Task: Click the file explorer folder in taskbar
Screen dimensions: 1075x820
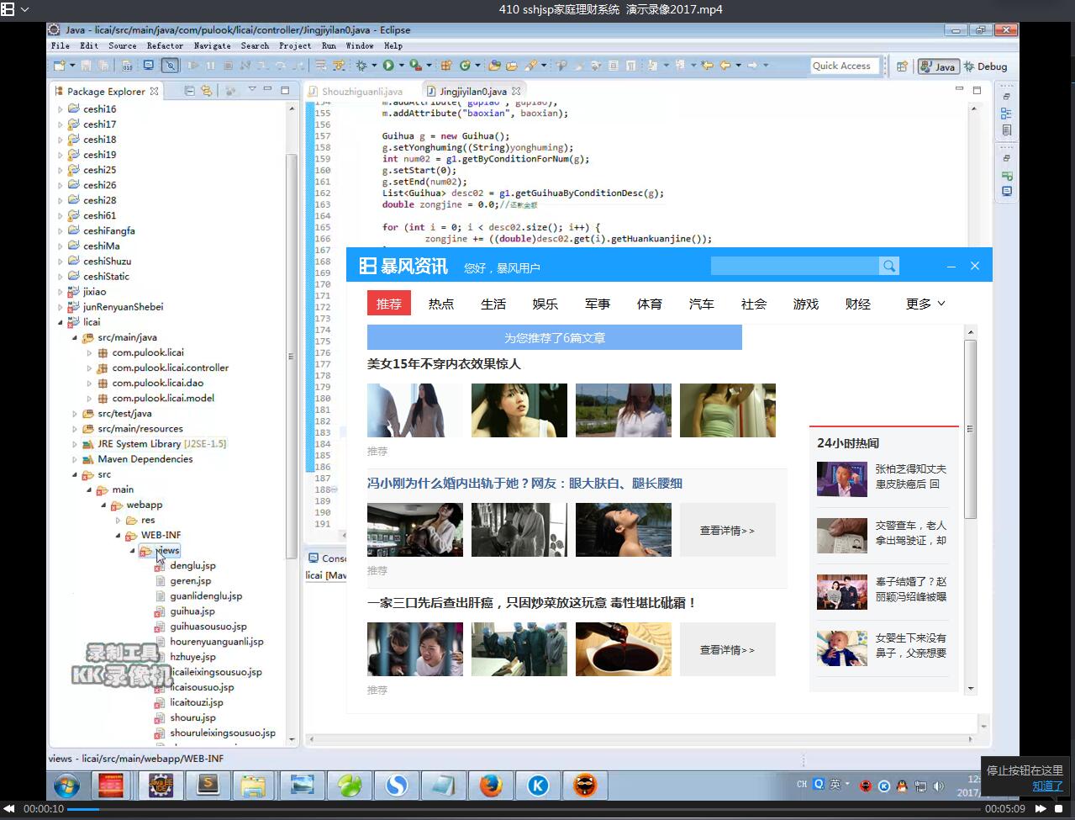Action: click(x=254, y=786)
